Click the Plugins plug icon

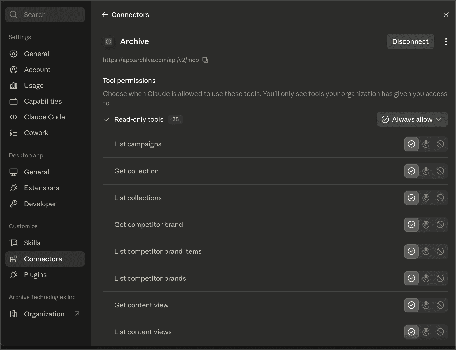13,275
